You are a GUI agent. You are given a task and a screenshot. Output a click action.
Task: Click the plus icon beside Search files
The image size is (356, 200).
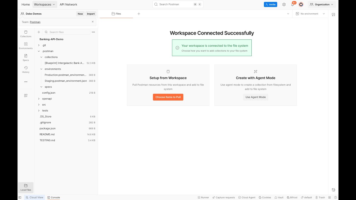click(x=39, y=32)
